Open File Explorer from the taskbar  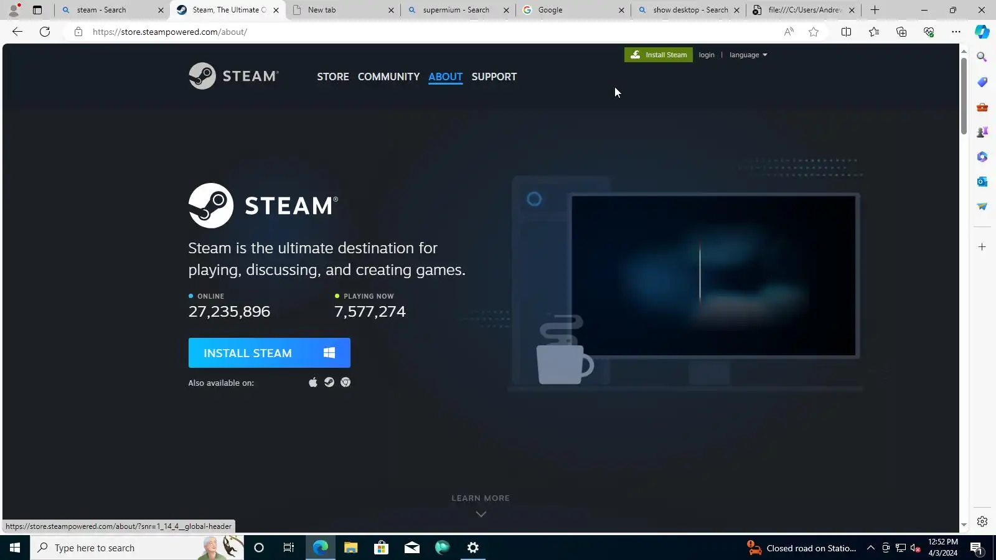click(351, 548)
